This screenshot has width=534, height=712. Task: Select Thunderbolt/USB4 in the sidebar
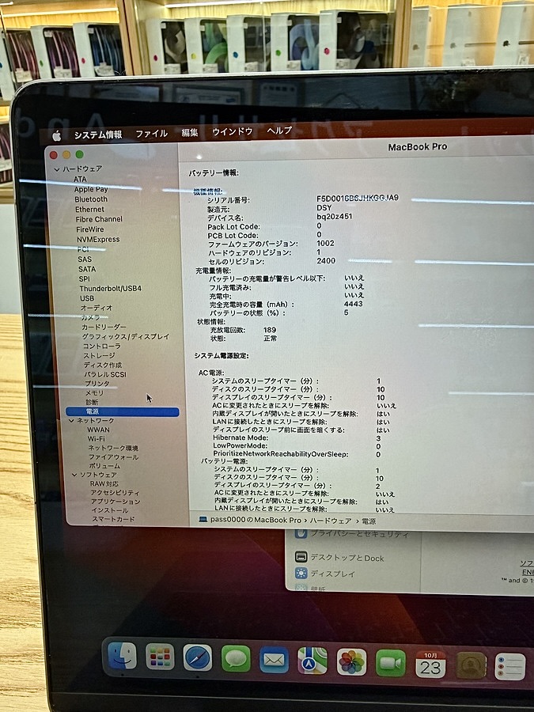click(110, 289)
